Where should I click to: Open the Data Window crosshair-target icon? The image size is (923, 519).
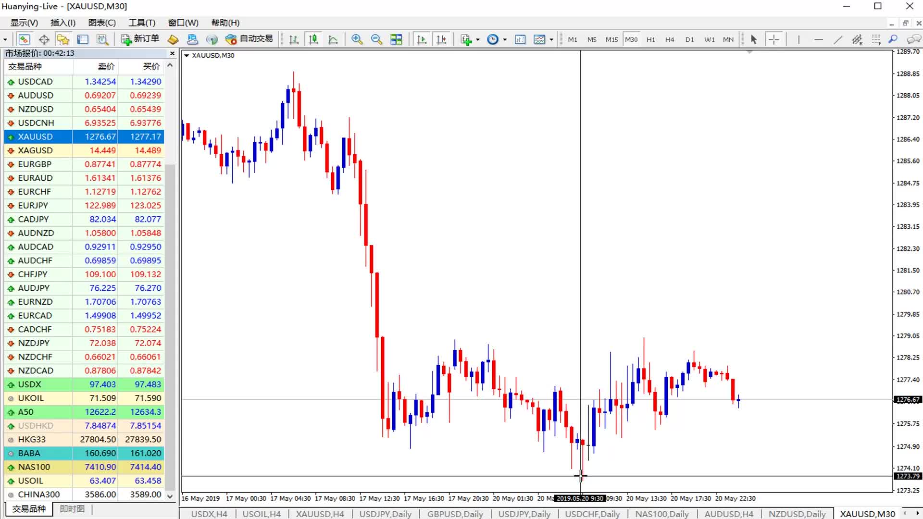(x=44, y=39)
